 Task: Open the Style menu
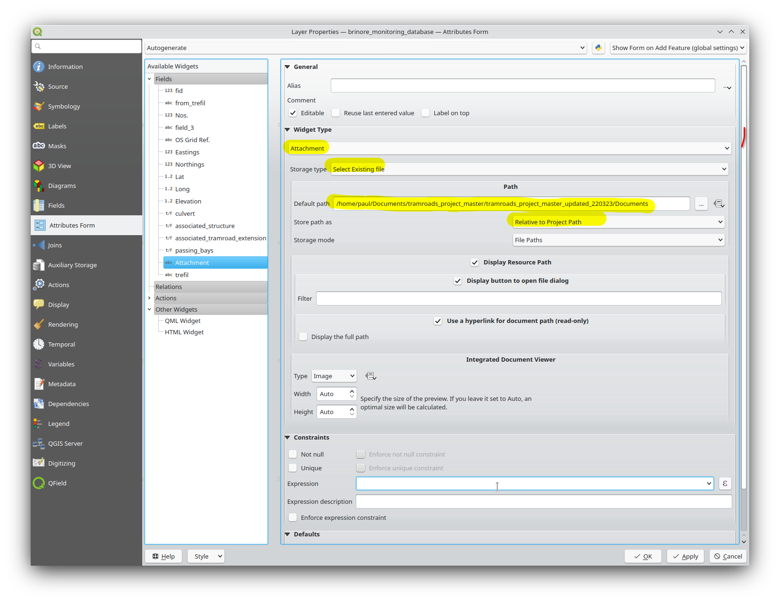click(206, 556)
